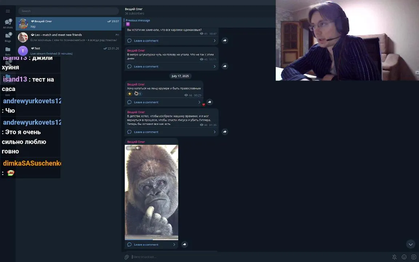The image size is (419, 262).
Task: Forward the gorilla video post
Action: coord(184,245)
